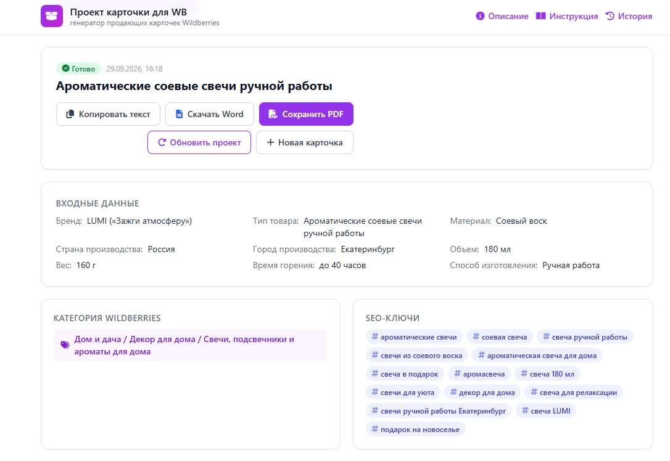
Task: Open the Инструкция link
Action: pos(567,16)
